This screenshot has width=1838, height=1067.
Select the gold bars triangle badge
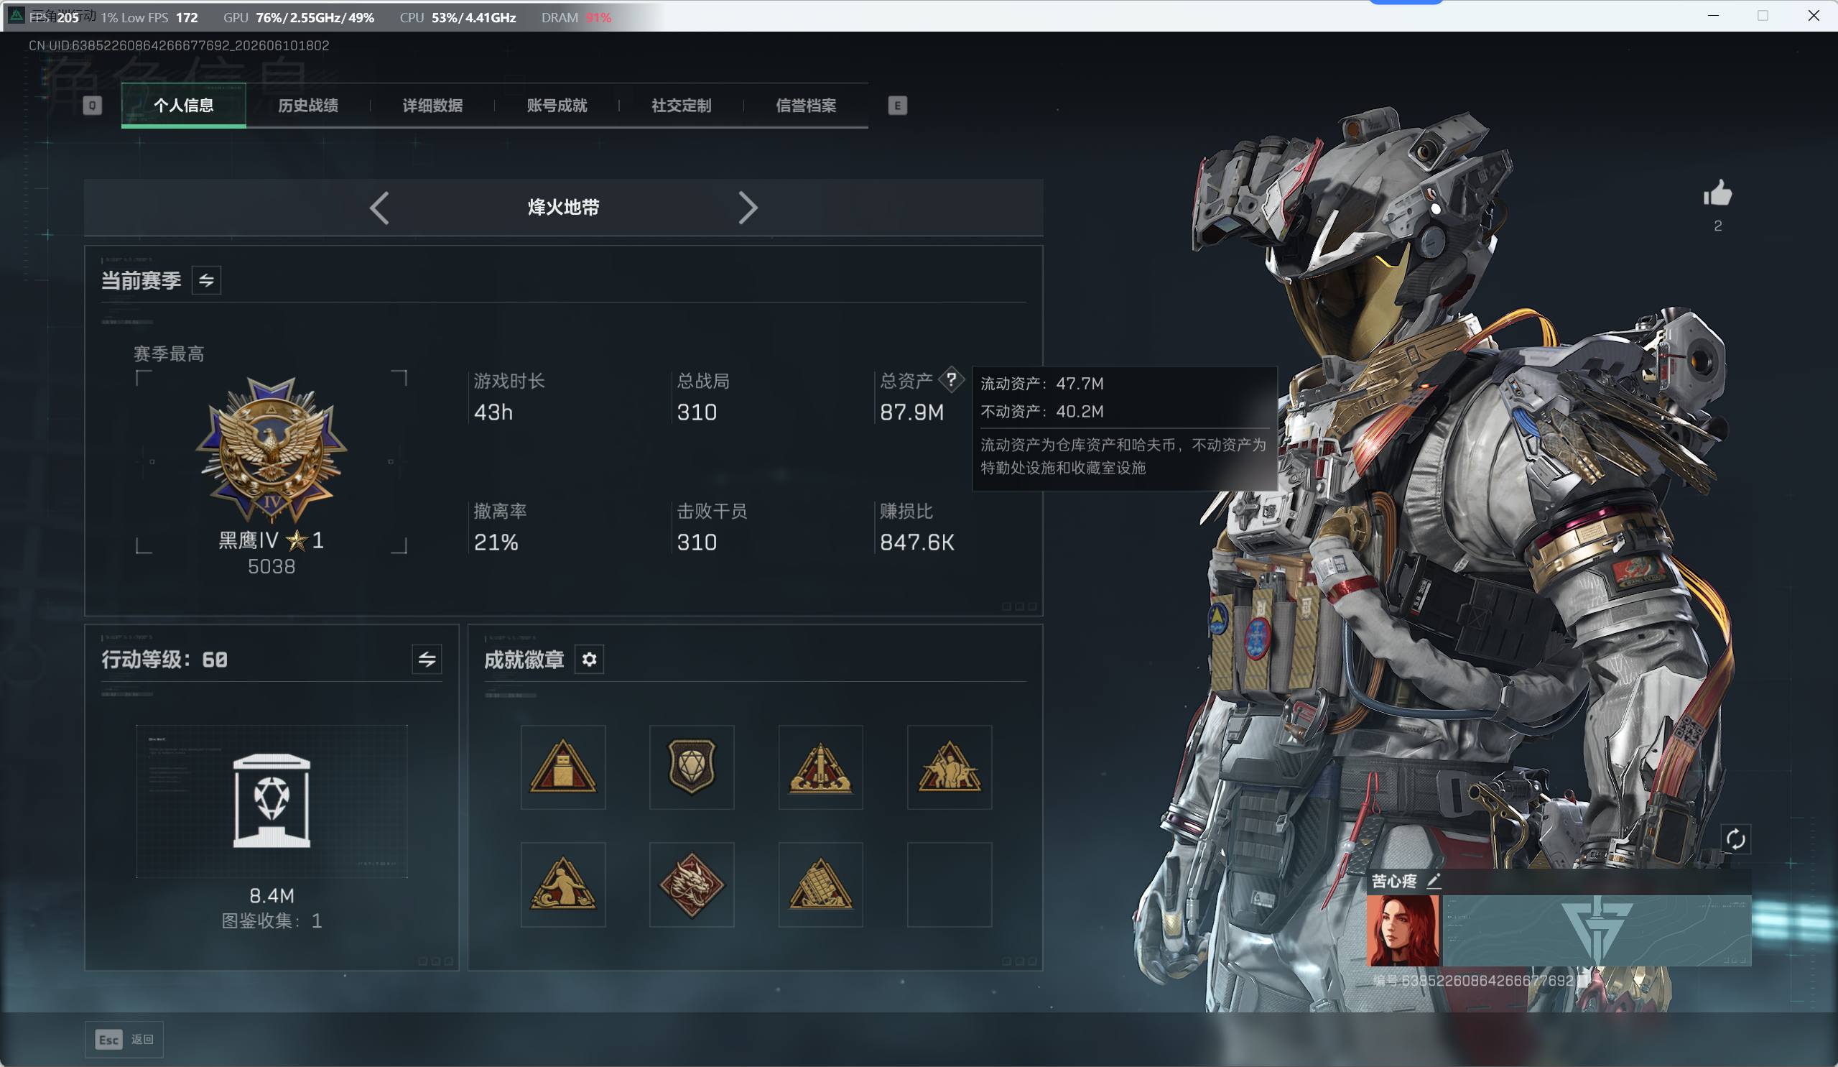[x=820, y=884]
